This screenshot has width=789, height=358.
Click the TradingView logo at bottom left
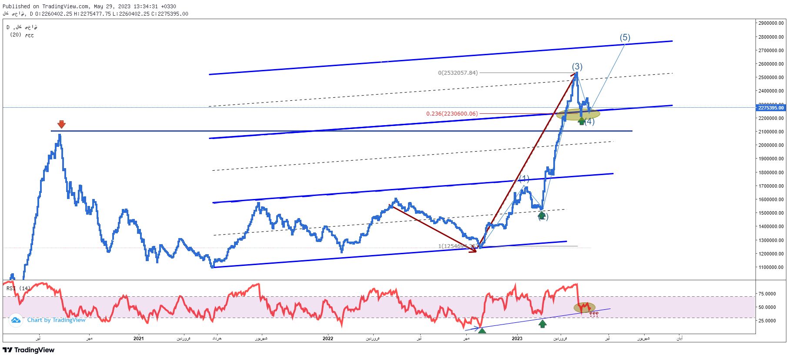point(29,350)
